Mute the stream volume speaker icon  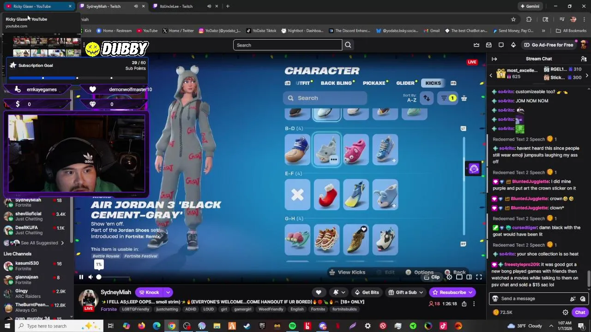(x=90, y=277)
